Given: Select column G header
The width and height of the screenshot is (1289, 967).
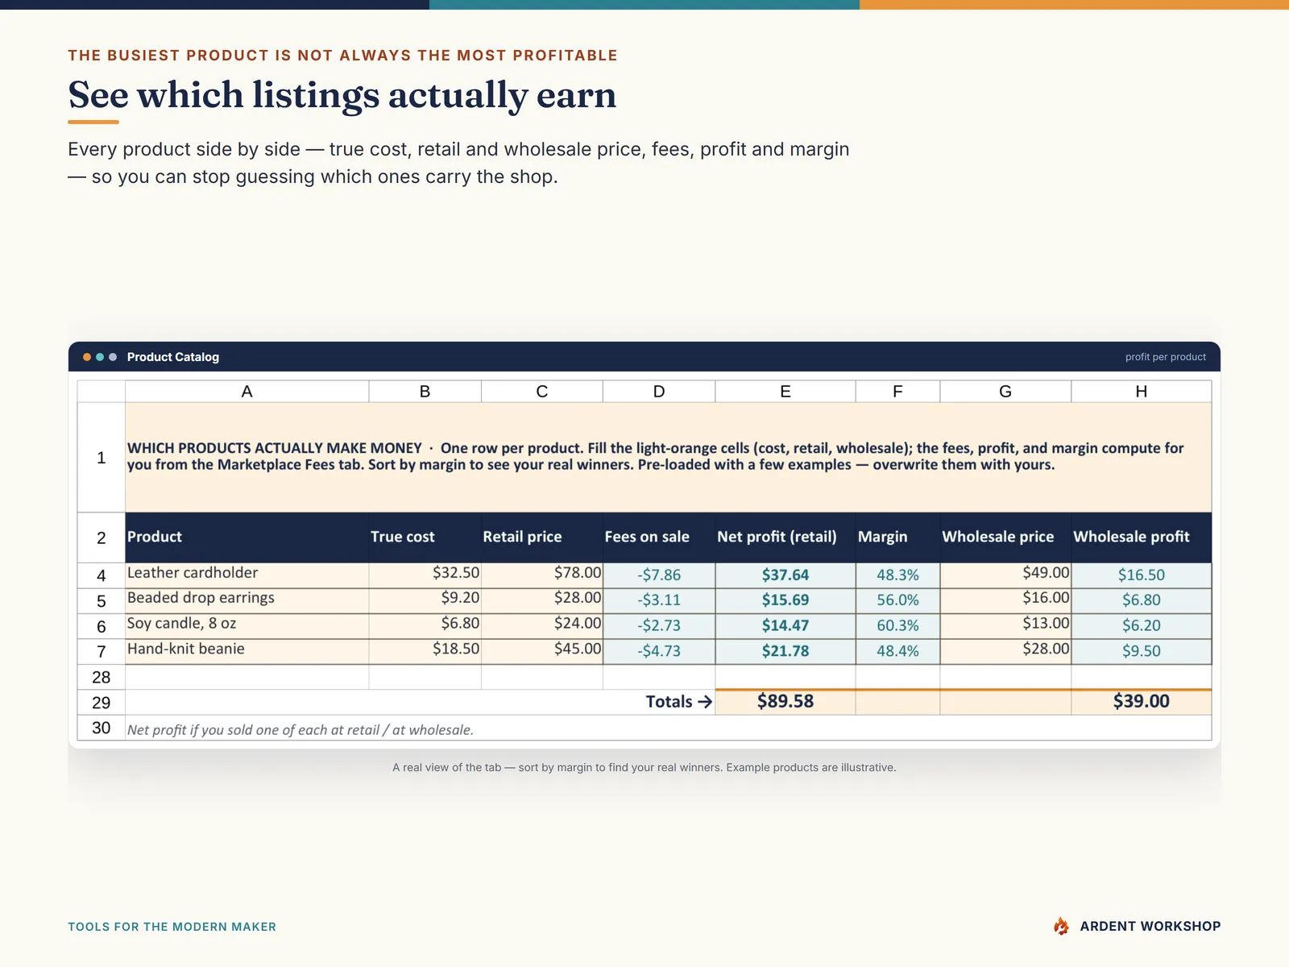Looking at the screenshot, I should coord(1005,392).
